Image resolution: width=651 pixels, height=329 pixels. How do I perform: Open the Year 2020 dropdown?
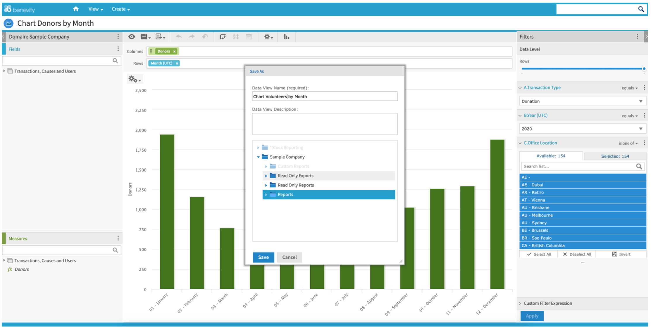coord(583,129)
